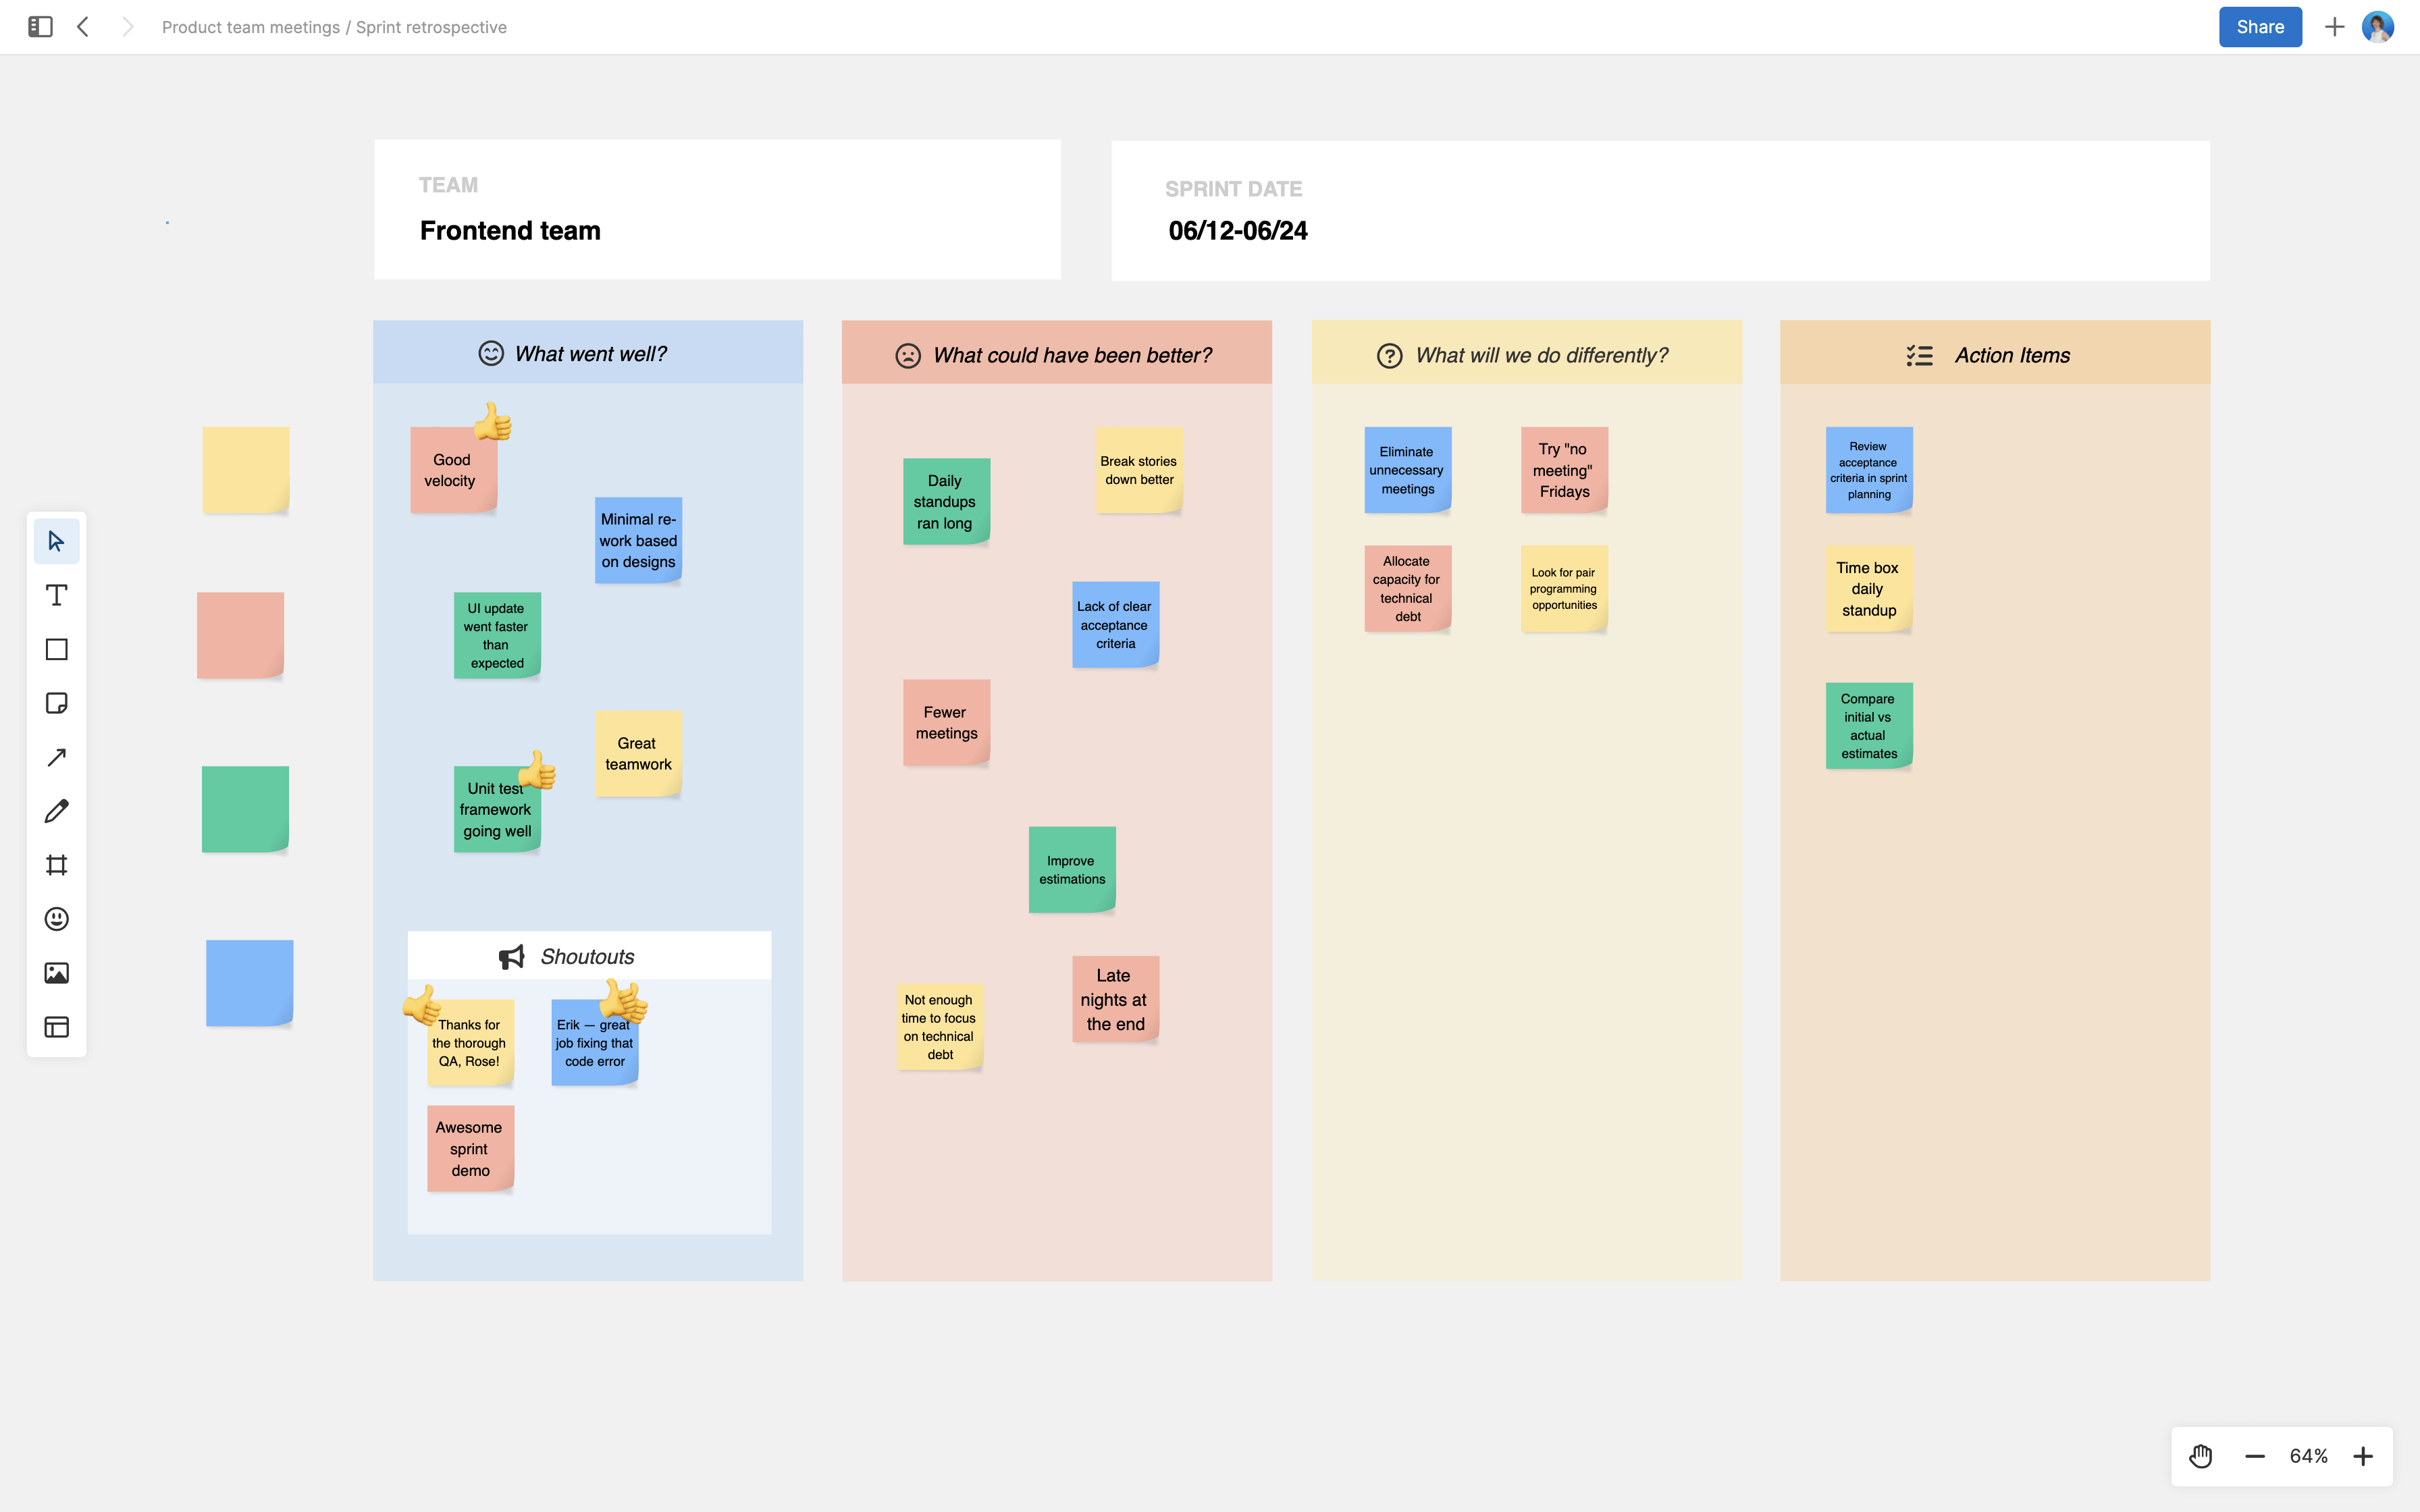Toggle the sidebar panel open
Image resolution: width=2420 pixels, height=1512 pixels.
pyautogui.click(x=40, y=27)
